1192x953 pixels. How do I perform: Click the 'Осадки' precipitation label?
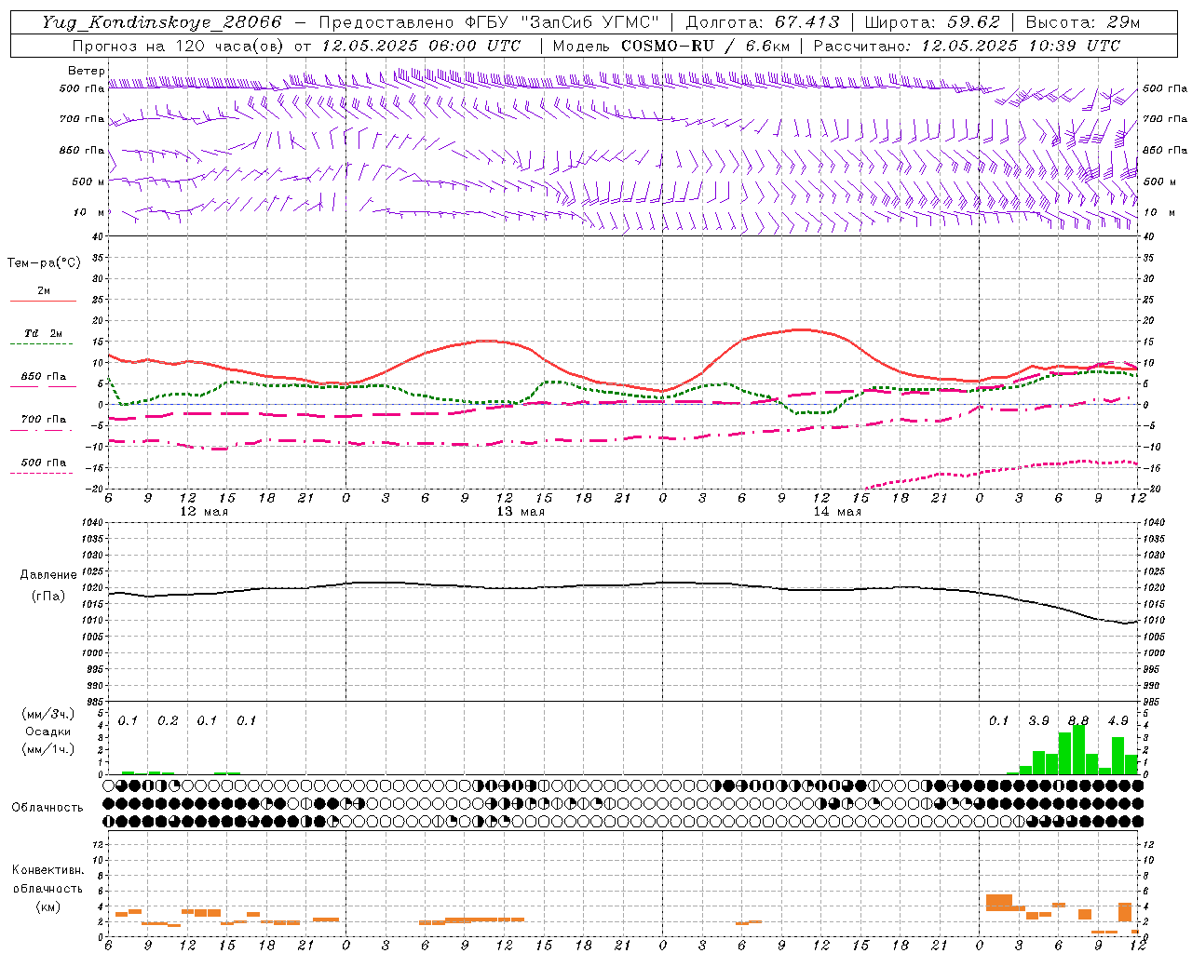click(48, 732)
